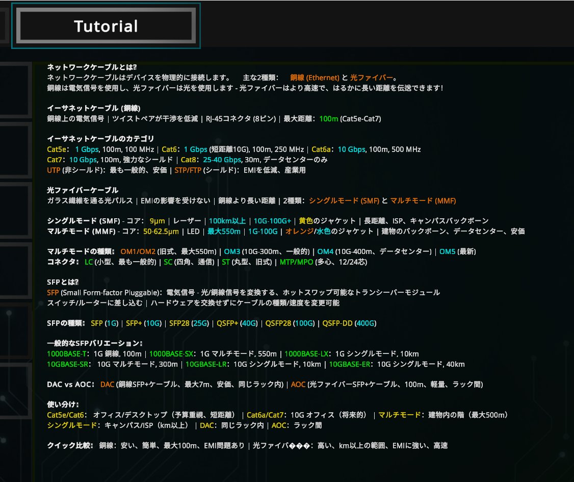Click the heading 'イーサネットケーブルのカテゴリ'
The image size is (574, 482).
point(100,139)
